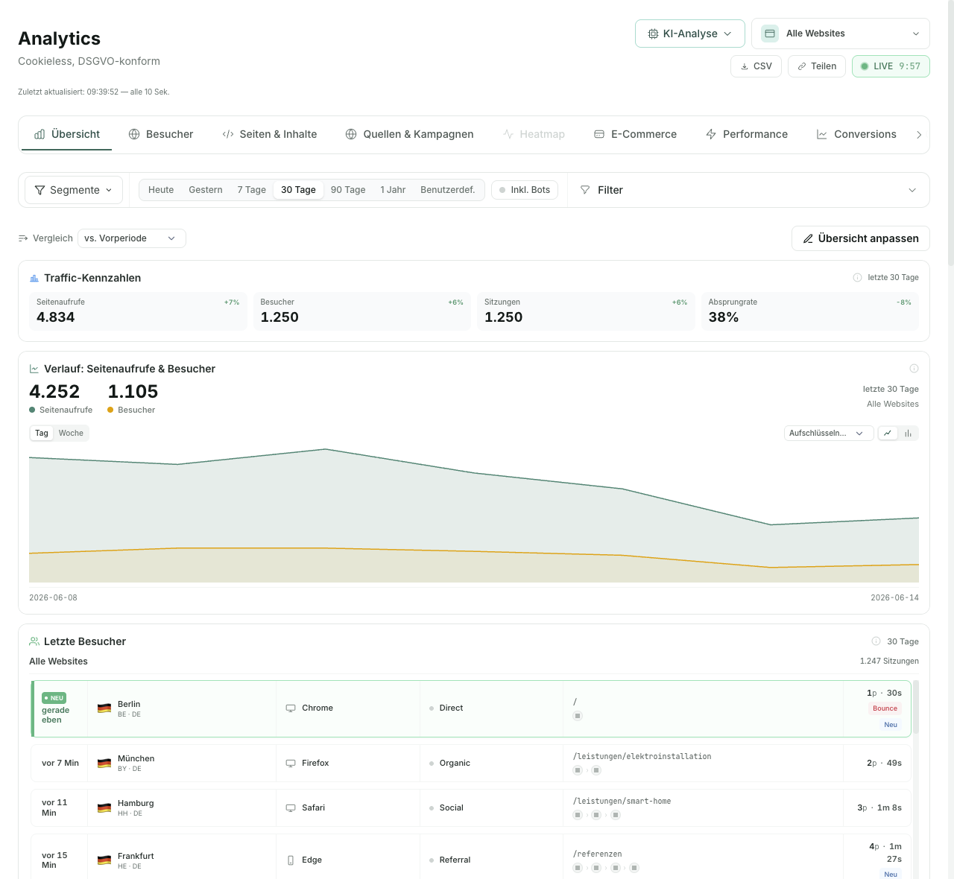Open the Segmente dropdown
The height and width of the screenshot is (879, 954).
point(74,190)
